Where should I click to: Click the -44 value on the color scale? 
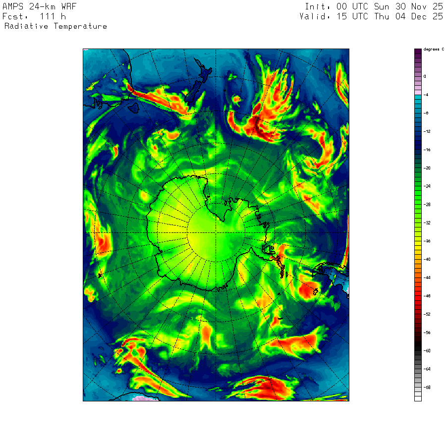[427, 278]
